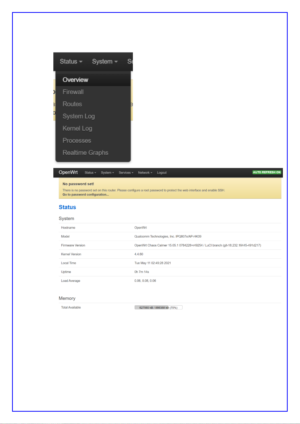The height and width of the screenshot is (424, 300).
Task: Choose Firewall in the Status menu
Action: [93, 92]
